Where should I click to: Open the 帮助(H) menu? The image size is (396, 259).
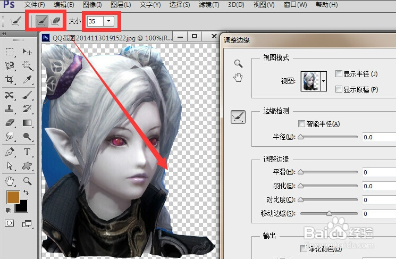pyautogui.click(x=326, y=5)
